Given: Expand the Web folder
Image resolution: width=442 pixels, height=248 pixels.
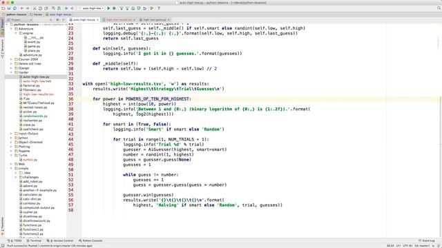Looking at the screenshot, I should pyautogui.click(x=11, y=164).
